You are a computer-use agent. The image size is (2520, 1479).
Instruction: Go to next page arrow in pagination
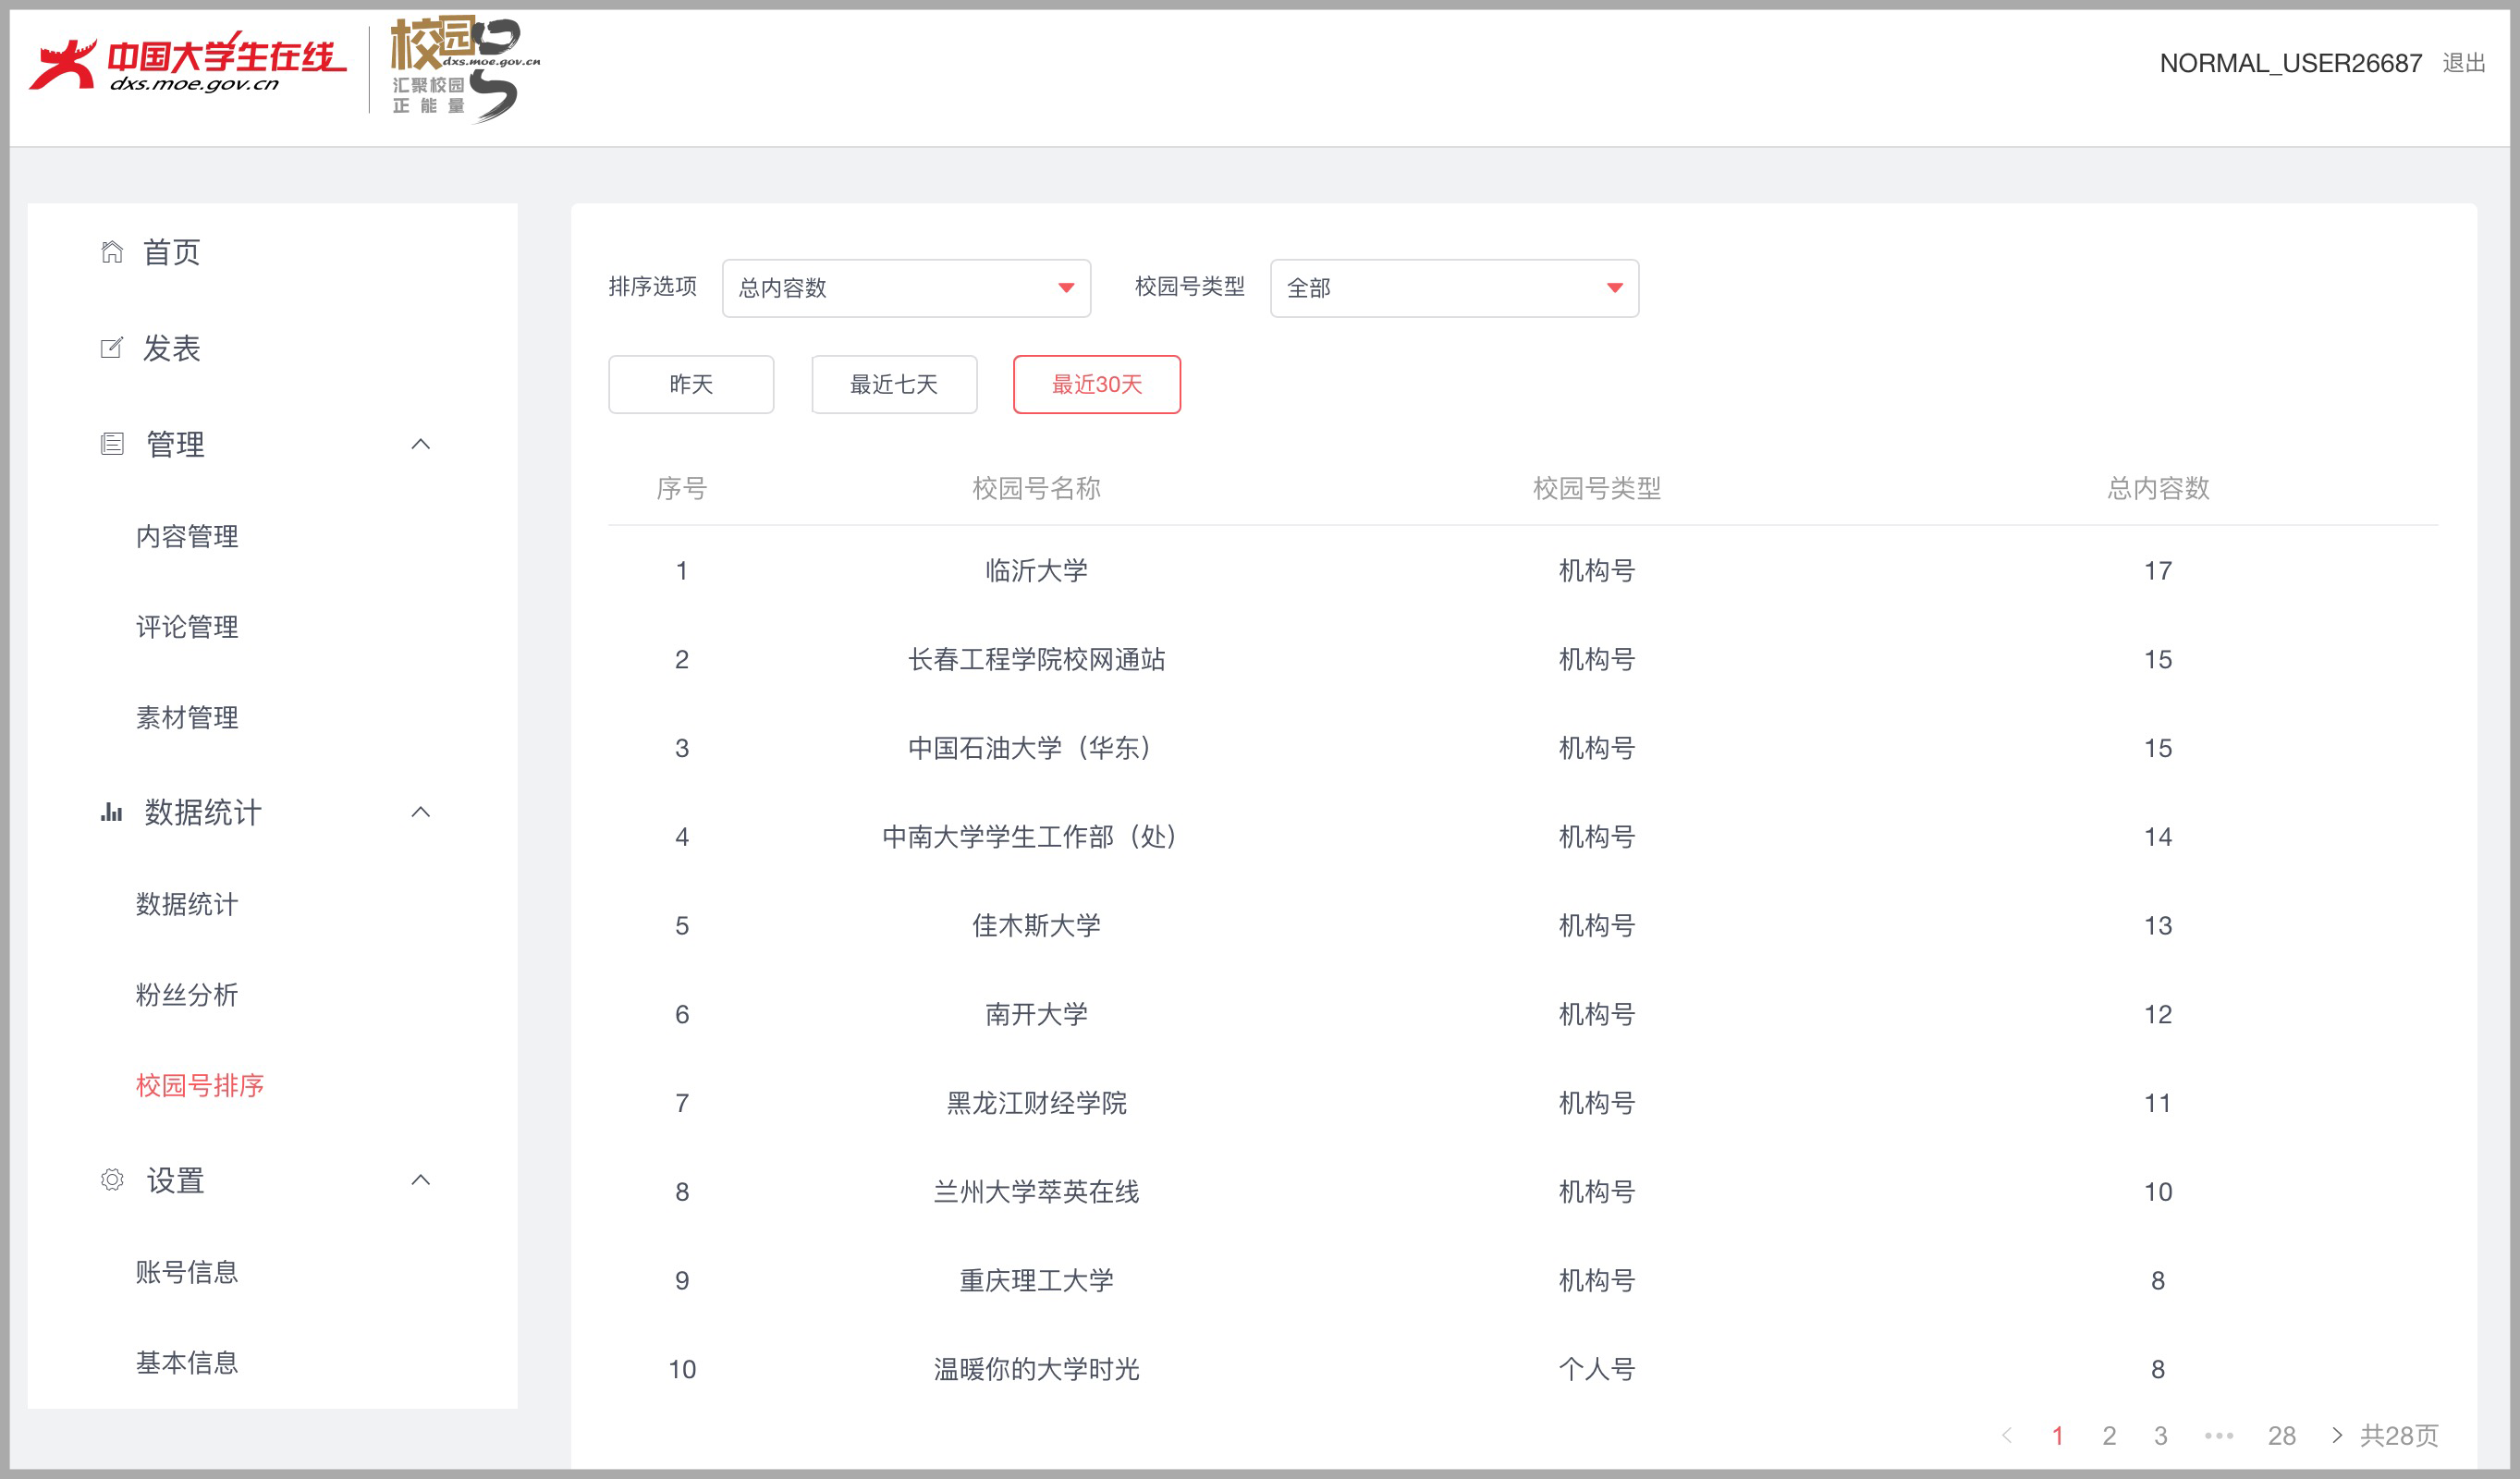[2337, 1435]
